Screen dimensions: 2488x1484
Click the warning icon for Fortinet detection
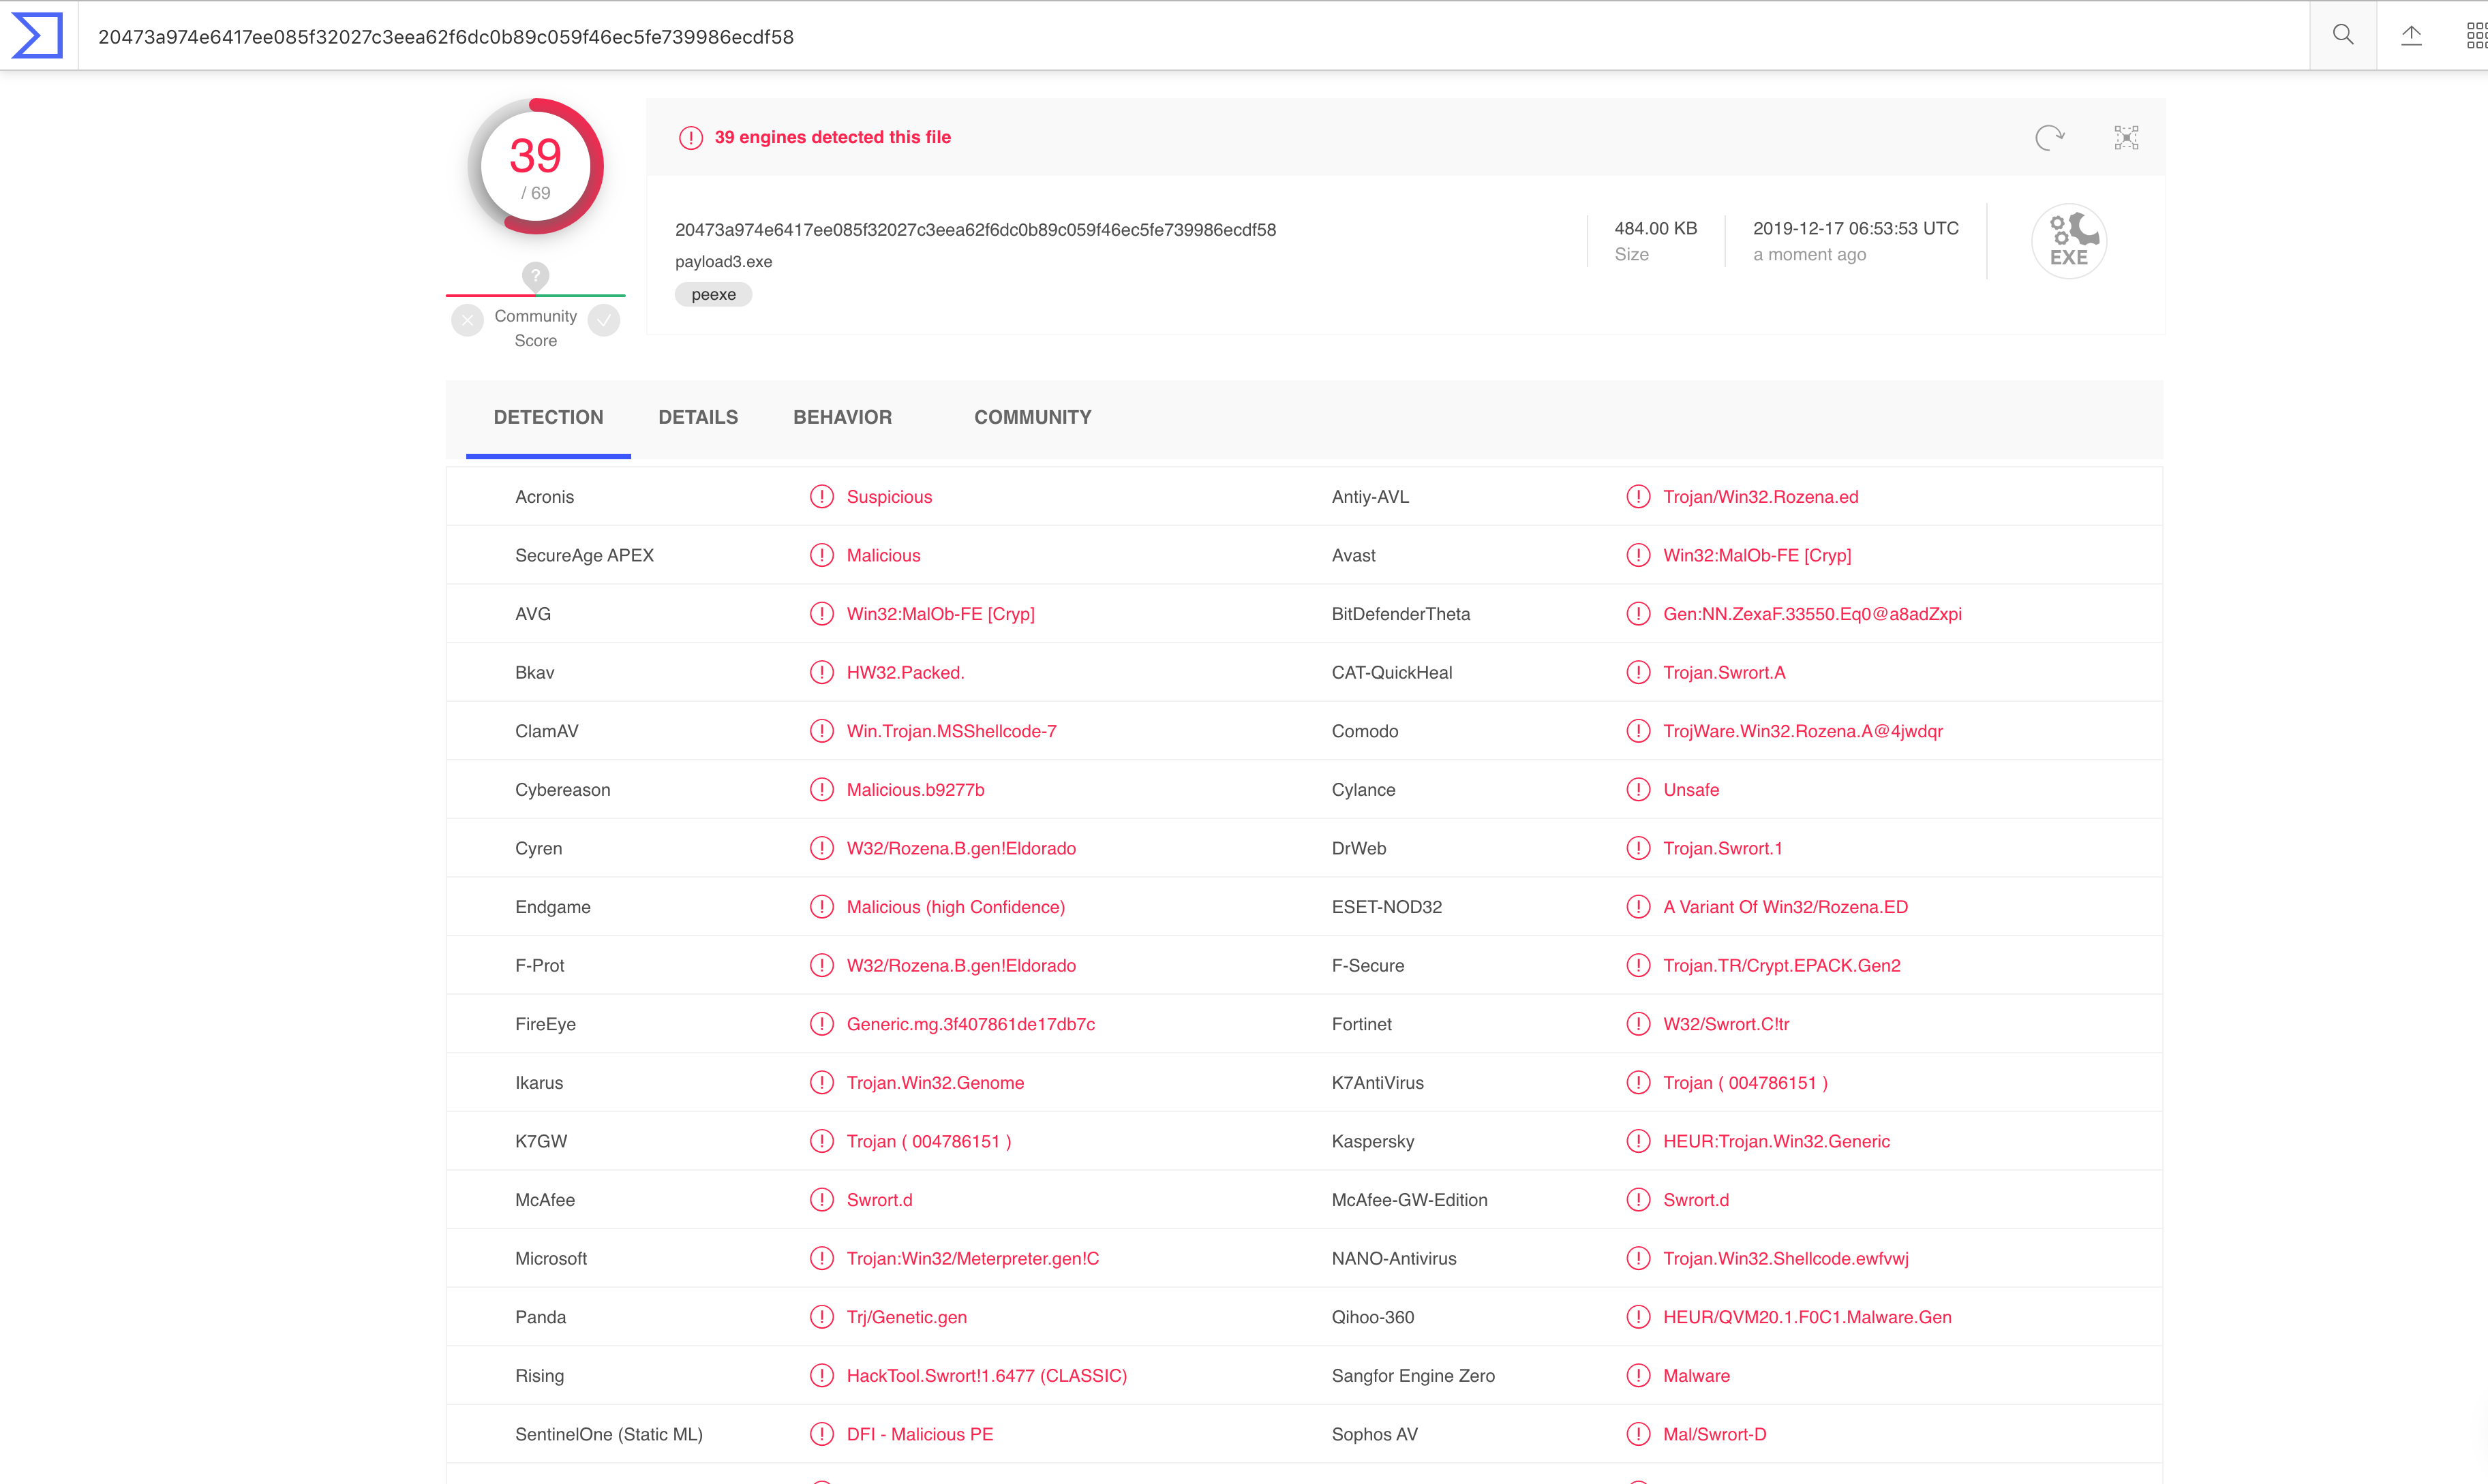tap(1638, 1024)
